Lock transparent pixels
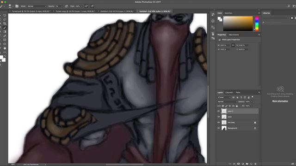The image size is (296, 166). click(x=223, y=106)
